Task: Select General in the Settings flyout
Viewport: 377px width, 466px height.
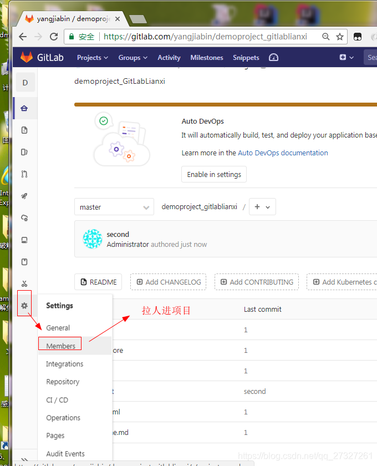Action: coord(58,328)
